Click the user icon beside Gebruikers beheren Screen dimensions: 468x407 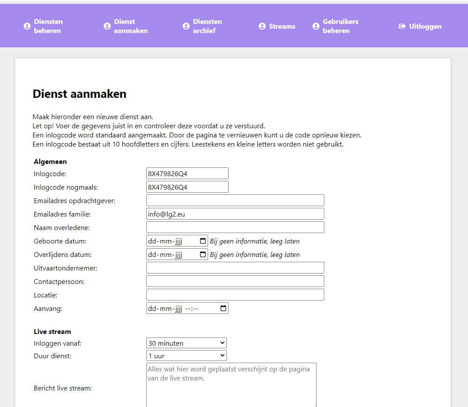pos(316,27)
